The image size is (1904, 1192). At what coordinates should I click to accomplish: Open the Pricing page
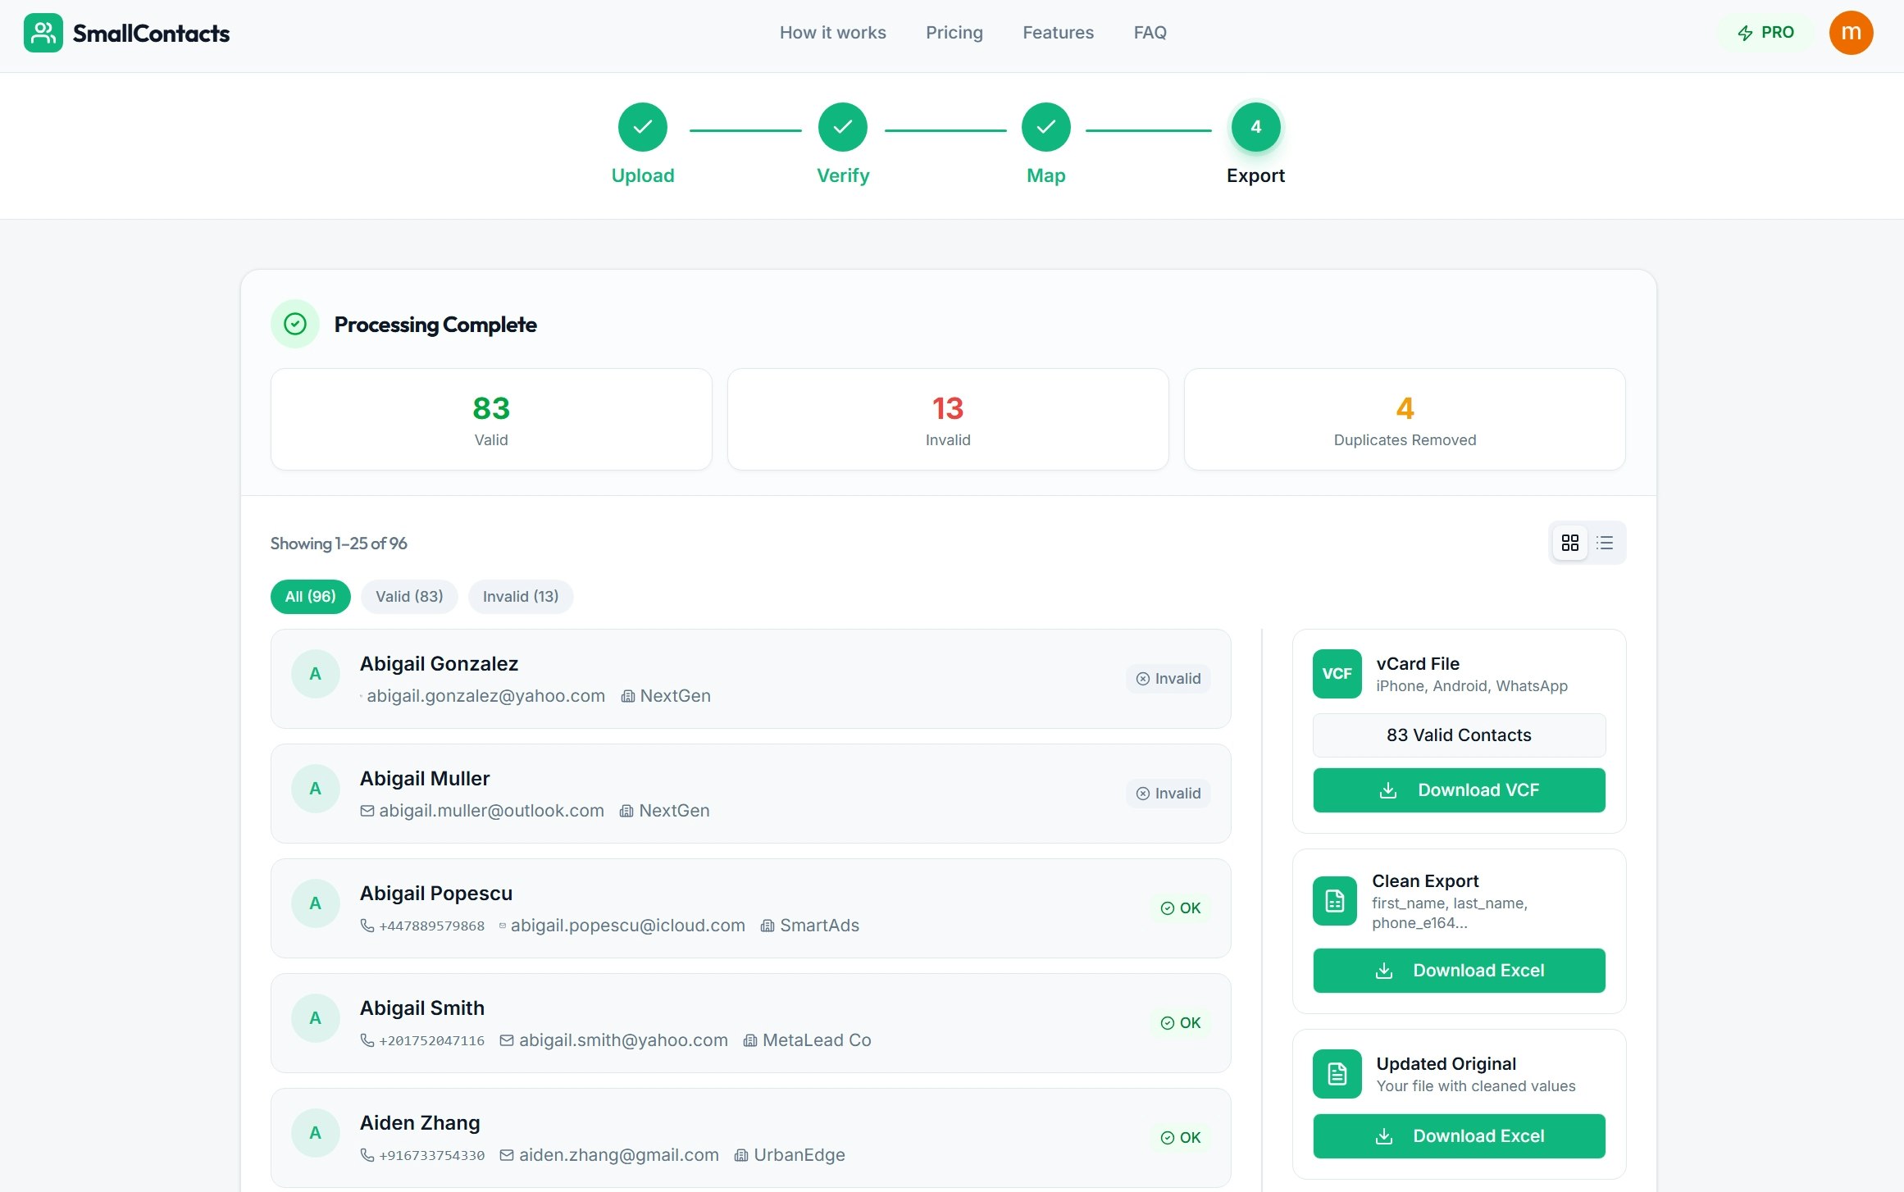click(954, 33)
